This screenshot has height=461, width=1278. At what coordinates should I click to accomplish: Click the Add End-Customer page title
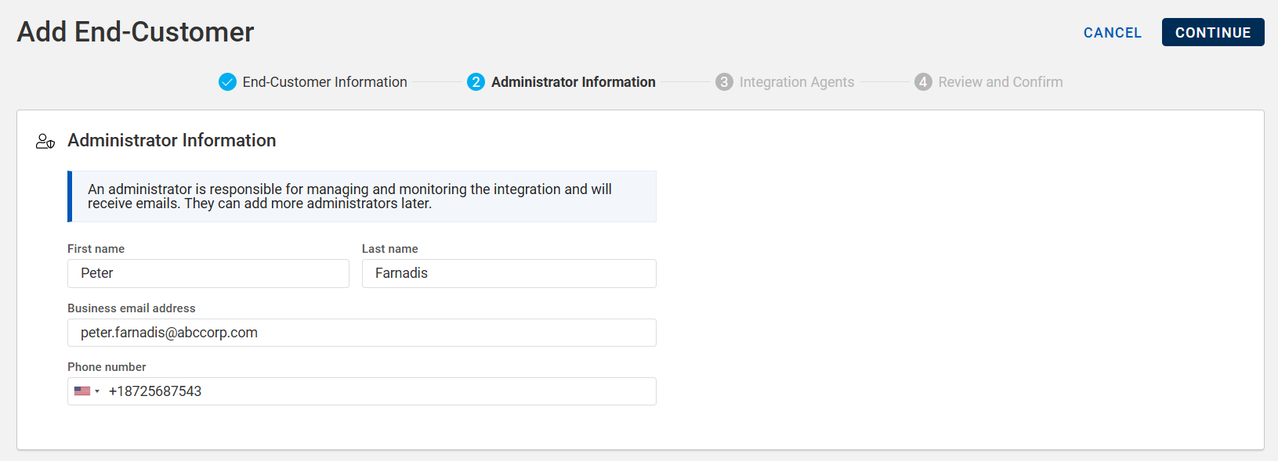(136, 32)
